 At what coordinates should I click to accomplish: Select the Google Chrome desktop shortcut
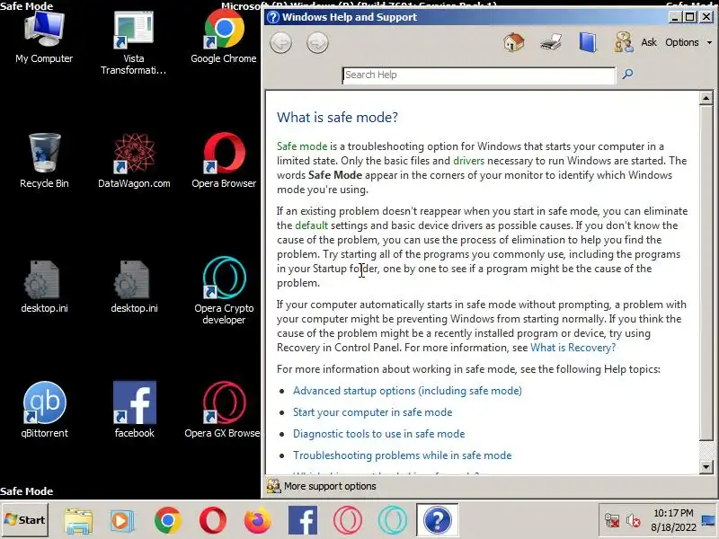pos(224,38)
